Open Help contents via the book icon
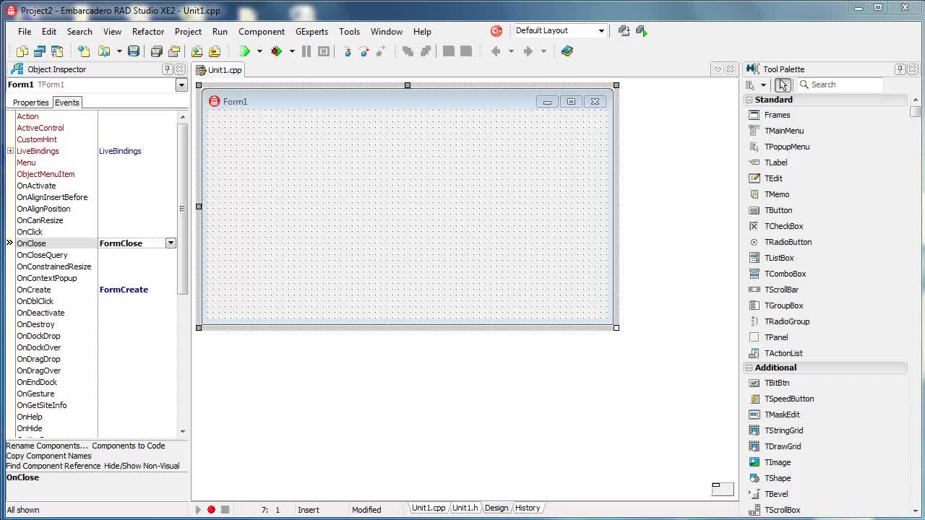Screen dimensions: 925x520 (567, 51)
